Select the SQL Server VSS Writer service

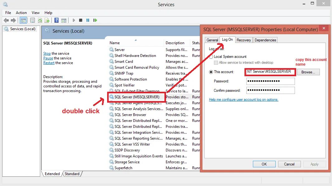132,144
